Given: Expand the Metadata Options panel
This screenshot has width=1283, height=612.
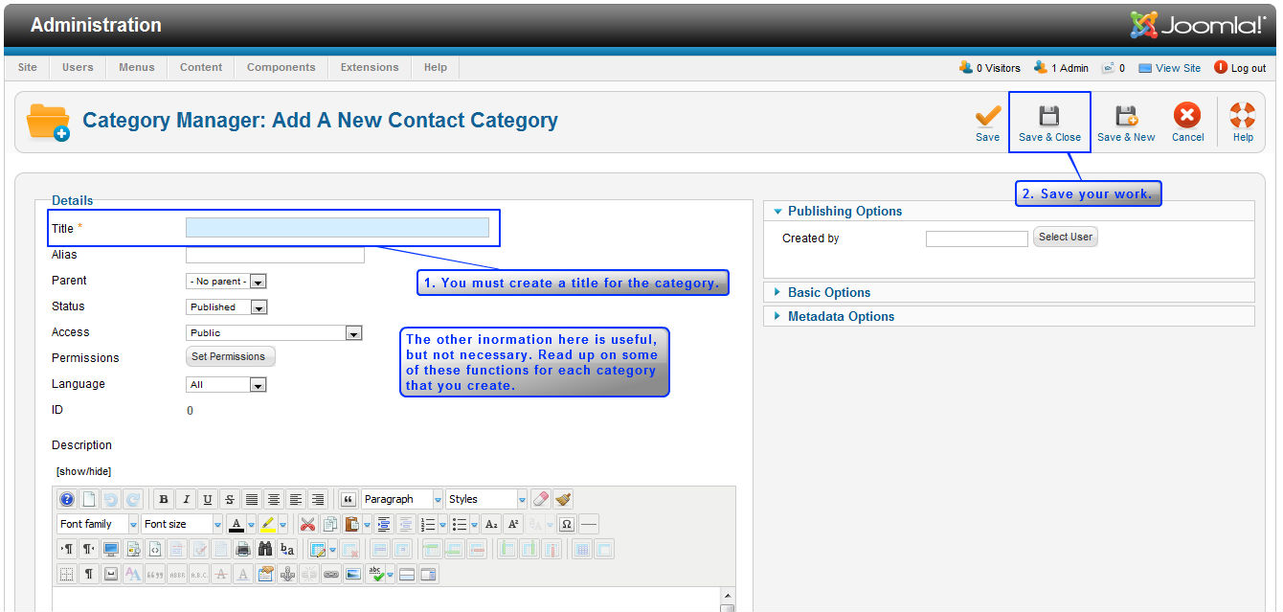Looking at the screenshot, I should (840, 316).
